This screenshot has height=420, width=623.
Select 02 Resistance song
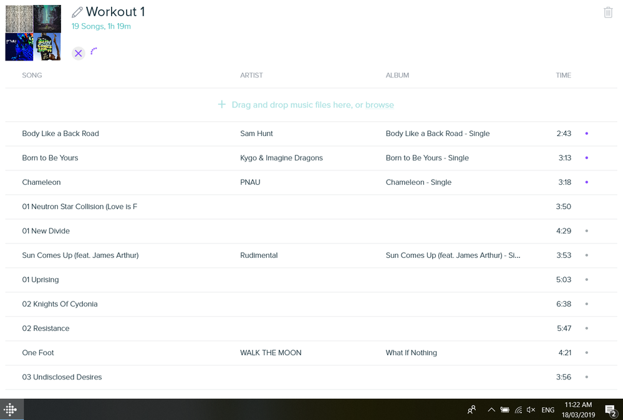click(x=46, y=328)
